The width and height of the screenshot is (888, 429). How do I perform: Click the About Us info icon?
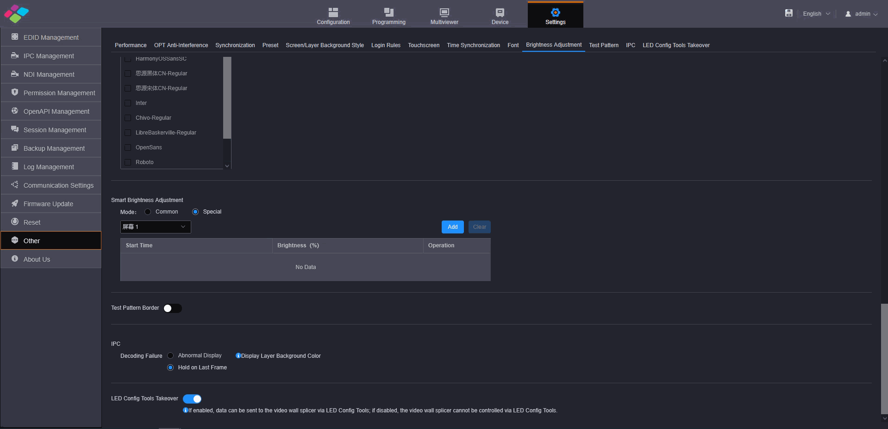click(15, 259)
